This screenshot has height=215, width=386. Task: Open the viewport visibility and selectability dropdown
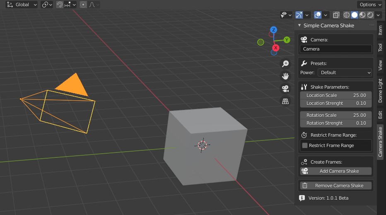[286, 15]
